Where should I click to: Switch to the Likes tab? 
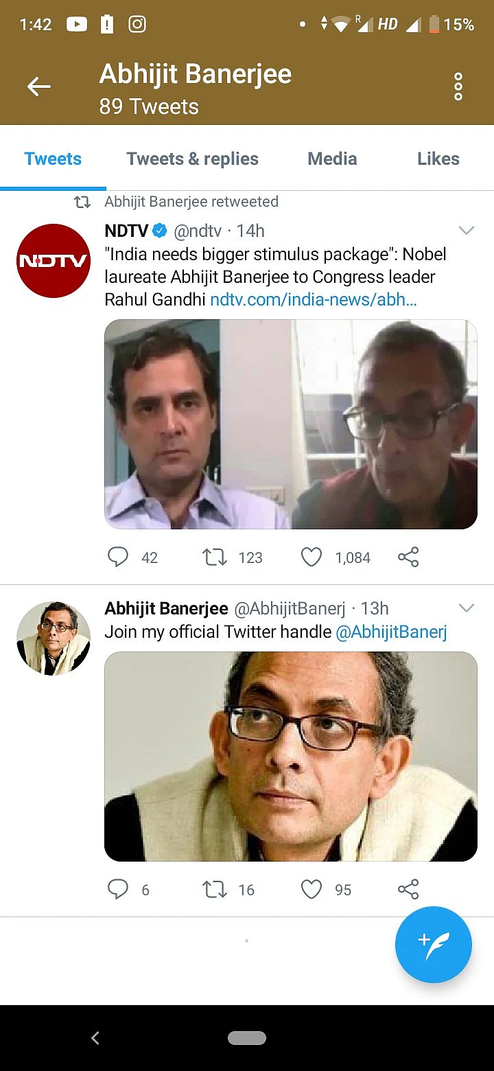pos(438,159)
